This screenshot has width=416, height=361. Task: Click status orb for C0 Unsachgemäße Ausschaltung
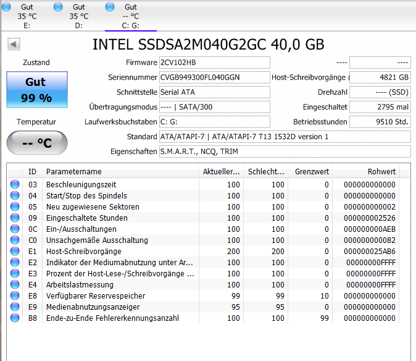[15, 240]
